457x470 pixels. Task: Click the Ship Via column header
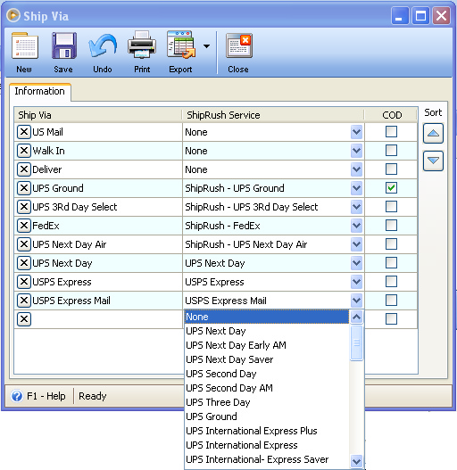tap(98, 115)
